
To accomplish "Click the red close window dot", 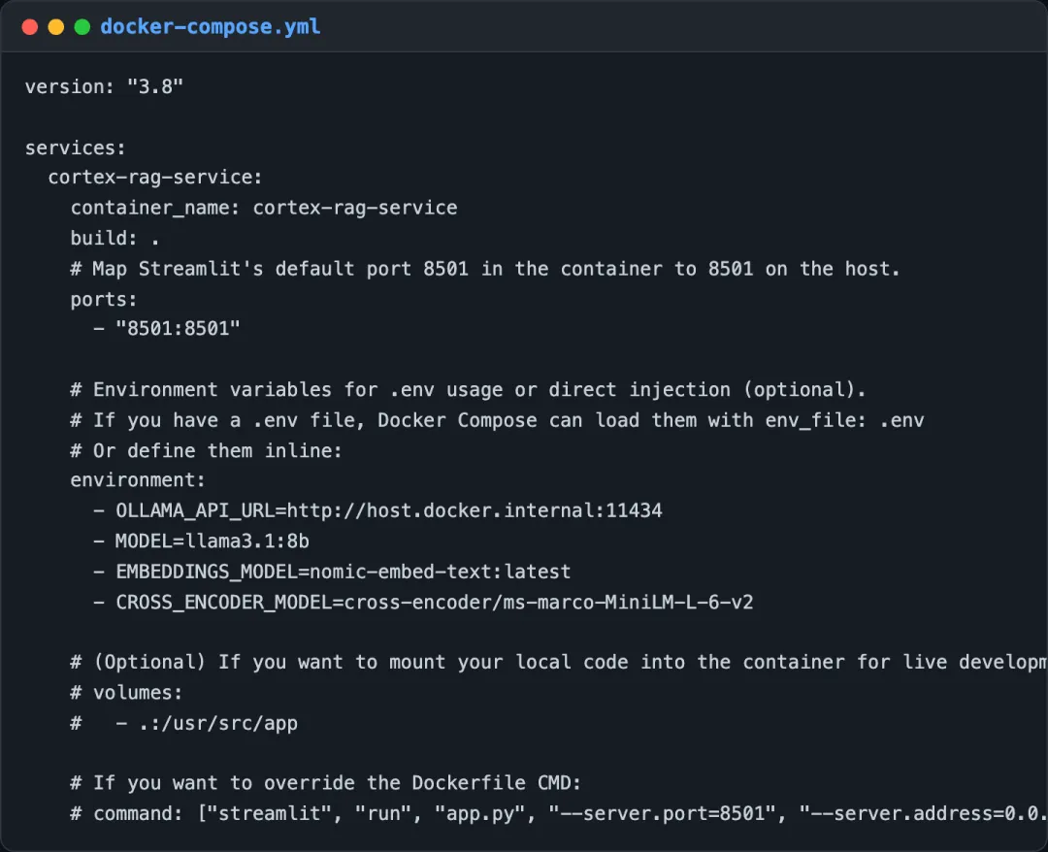I will 29,27.
